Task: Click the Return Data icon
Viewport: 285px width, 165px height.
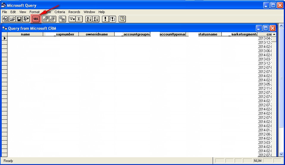Action: (x=26, y=19)
